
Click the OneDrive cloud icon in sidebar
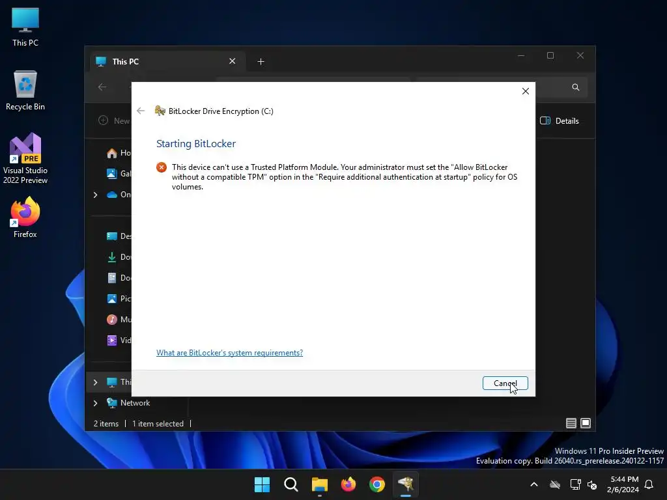pos(112,195)
